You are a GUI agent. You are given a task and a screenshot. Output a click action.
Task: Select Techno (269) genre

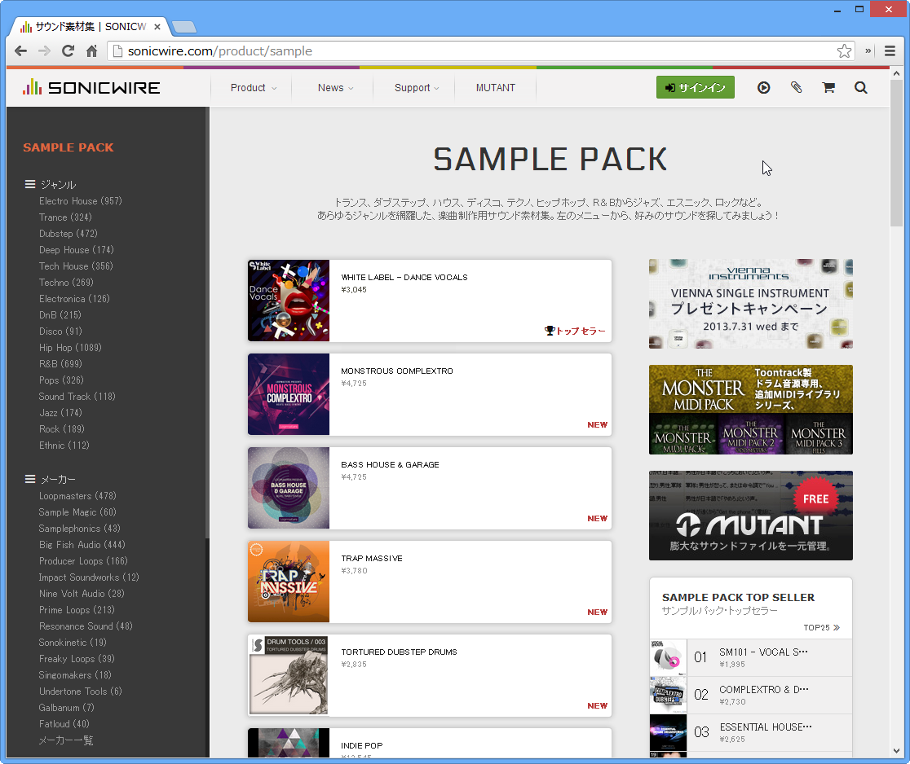click(66, 283)
